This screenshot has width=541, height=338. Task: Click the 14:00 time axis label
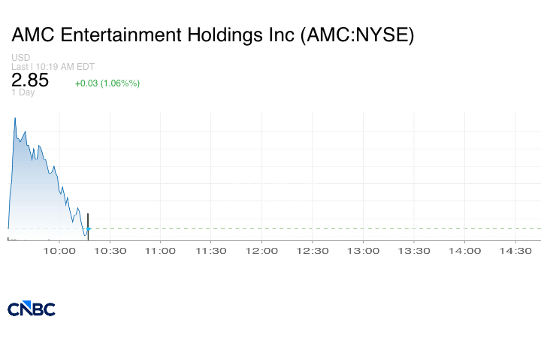(x=464, y=251)
